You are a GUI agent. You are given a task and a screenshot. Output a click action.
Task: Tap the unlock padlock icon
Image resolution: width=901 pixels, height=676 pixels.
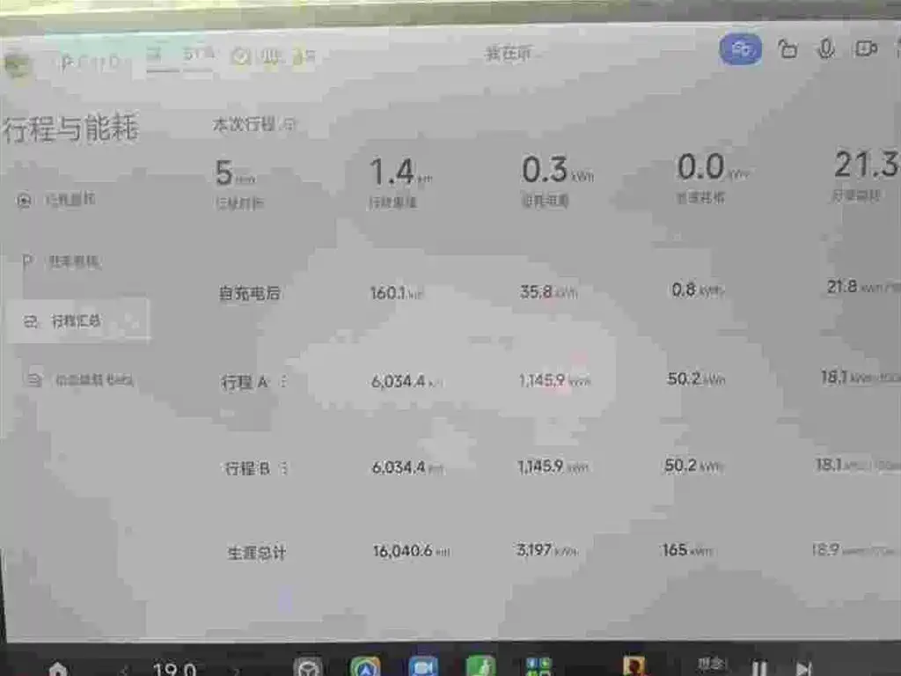787,49
